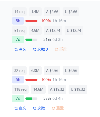100x117 pixels.
Task: Click the green 51% progress bar
Action: 31,40
